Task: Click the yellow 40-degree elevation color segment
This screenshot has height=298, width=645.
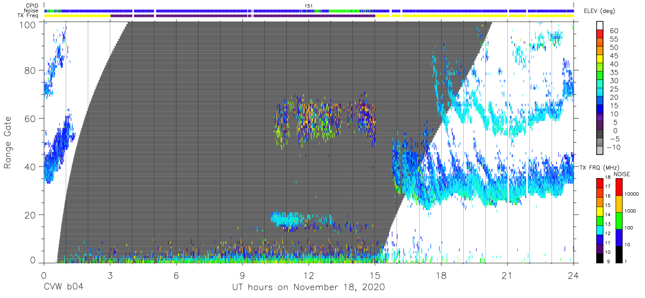Action: coord(600,59)
